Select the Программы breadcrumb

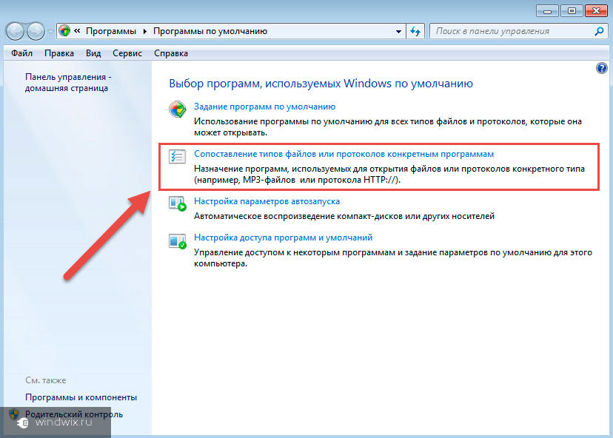[x=111, y=31]
